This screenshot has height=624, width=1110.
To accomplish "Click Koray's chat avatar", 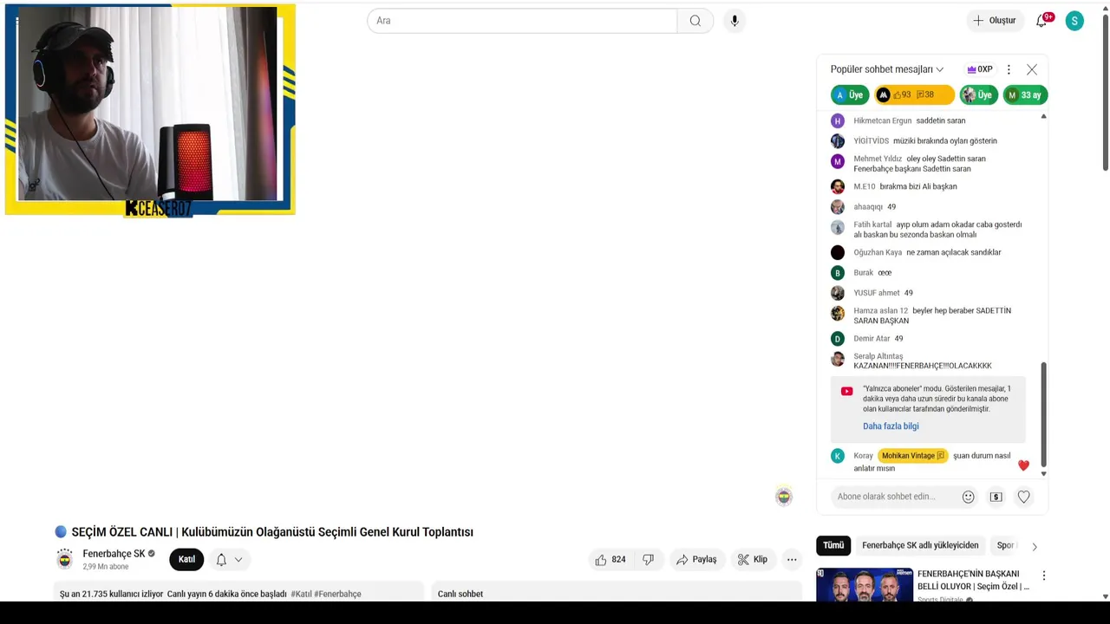I will pos(838,456).
